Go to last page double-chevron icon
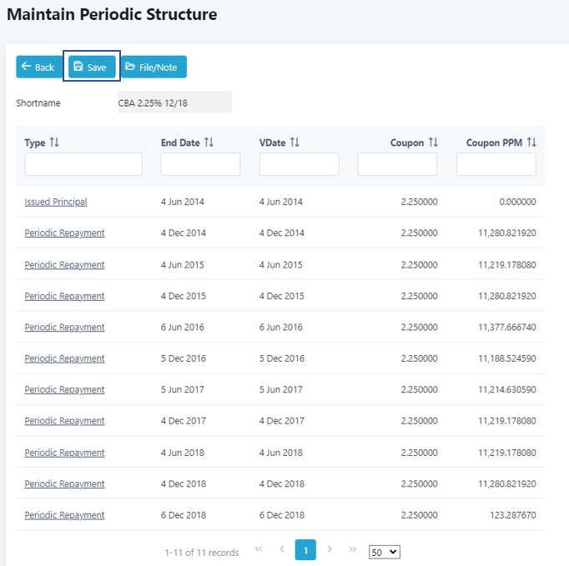 tap(353, 550)
